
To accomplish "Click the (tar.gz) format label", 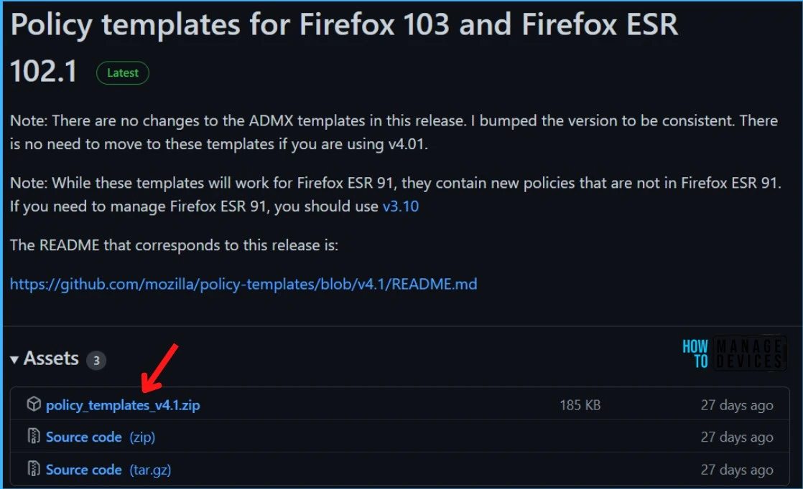I will coord(150,470).
